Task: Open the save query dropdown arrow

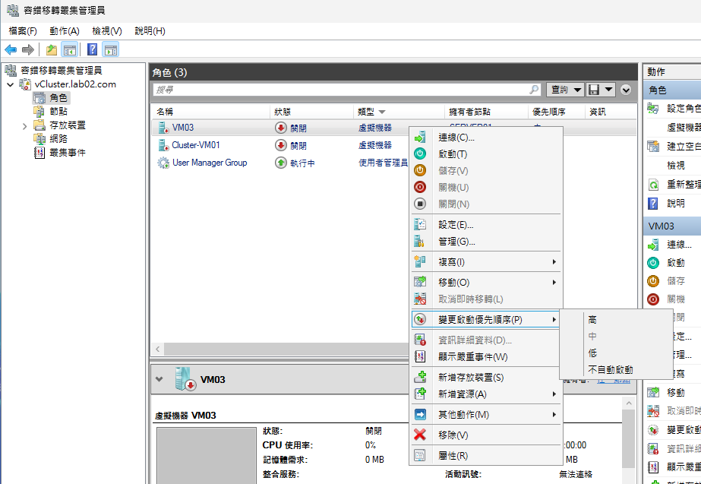Action: pos(610,90)
